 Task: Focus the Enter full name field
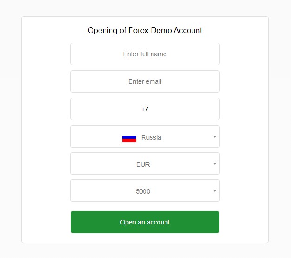[145, 54]
